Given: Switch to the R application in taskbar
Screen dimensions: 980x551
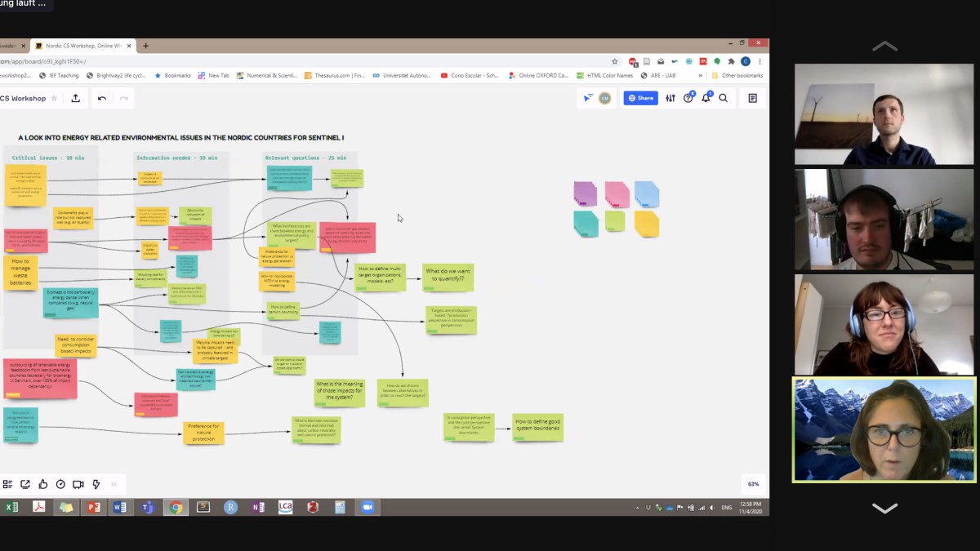Looking at the screenshot, I should point(230,507).
